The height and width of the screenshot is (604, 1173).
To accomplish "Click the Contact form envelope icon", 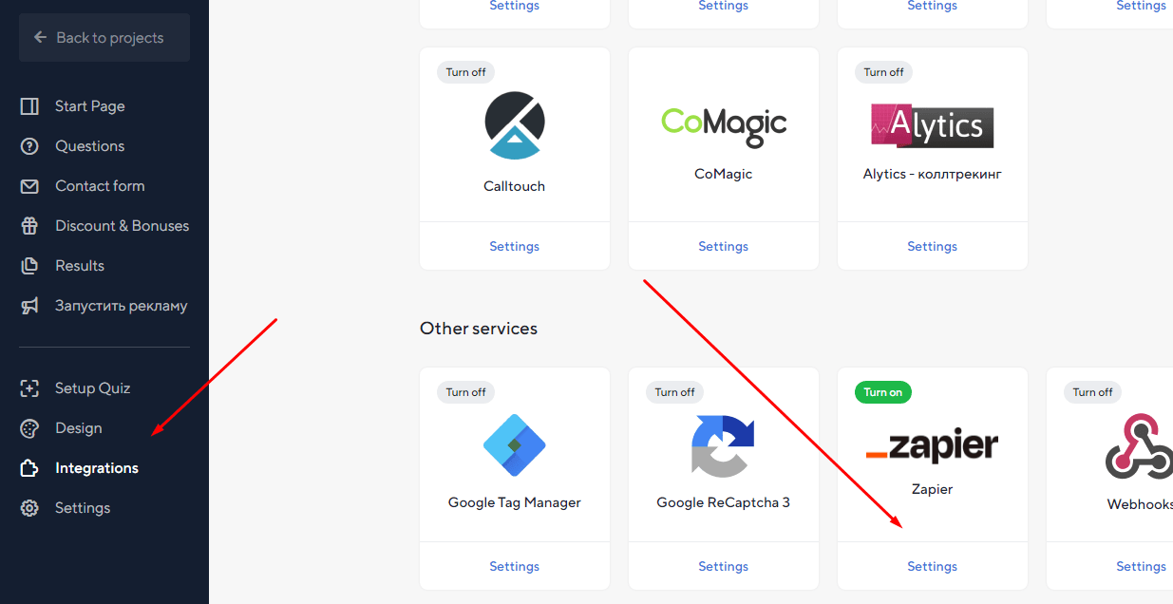I will click(29, 186).
